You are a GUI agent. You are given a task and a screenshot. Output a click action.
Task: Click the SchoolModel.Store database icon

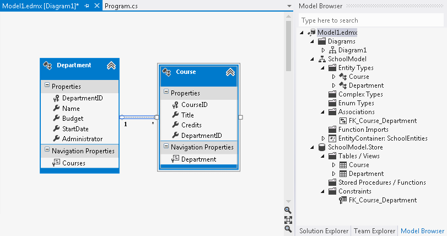(322, 147)
